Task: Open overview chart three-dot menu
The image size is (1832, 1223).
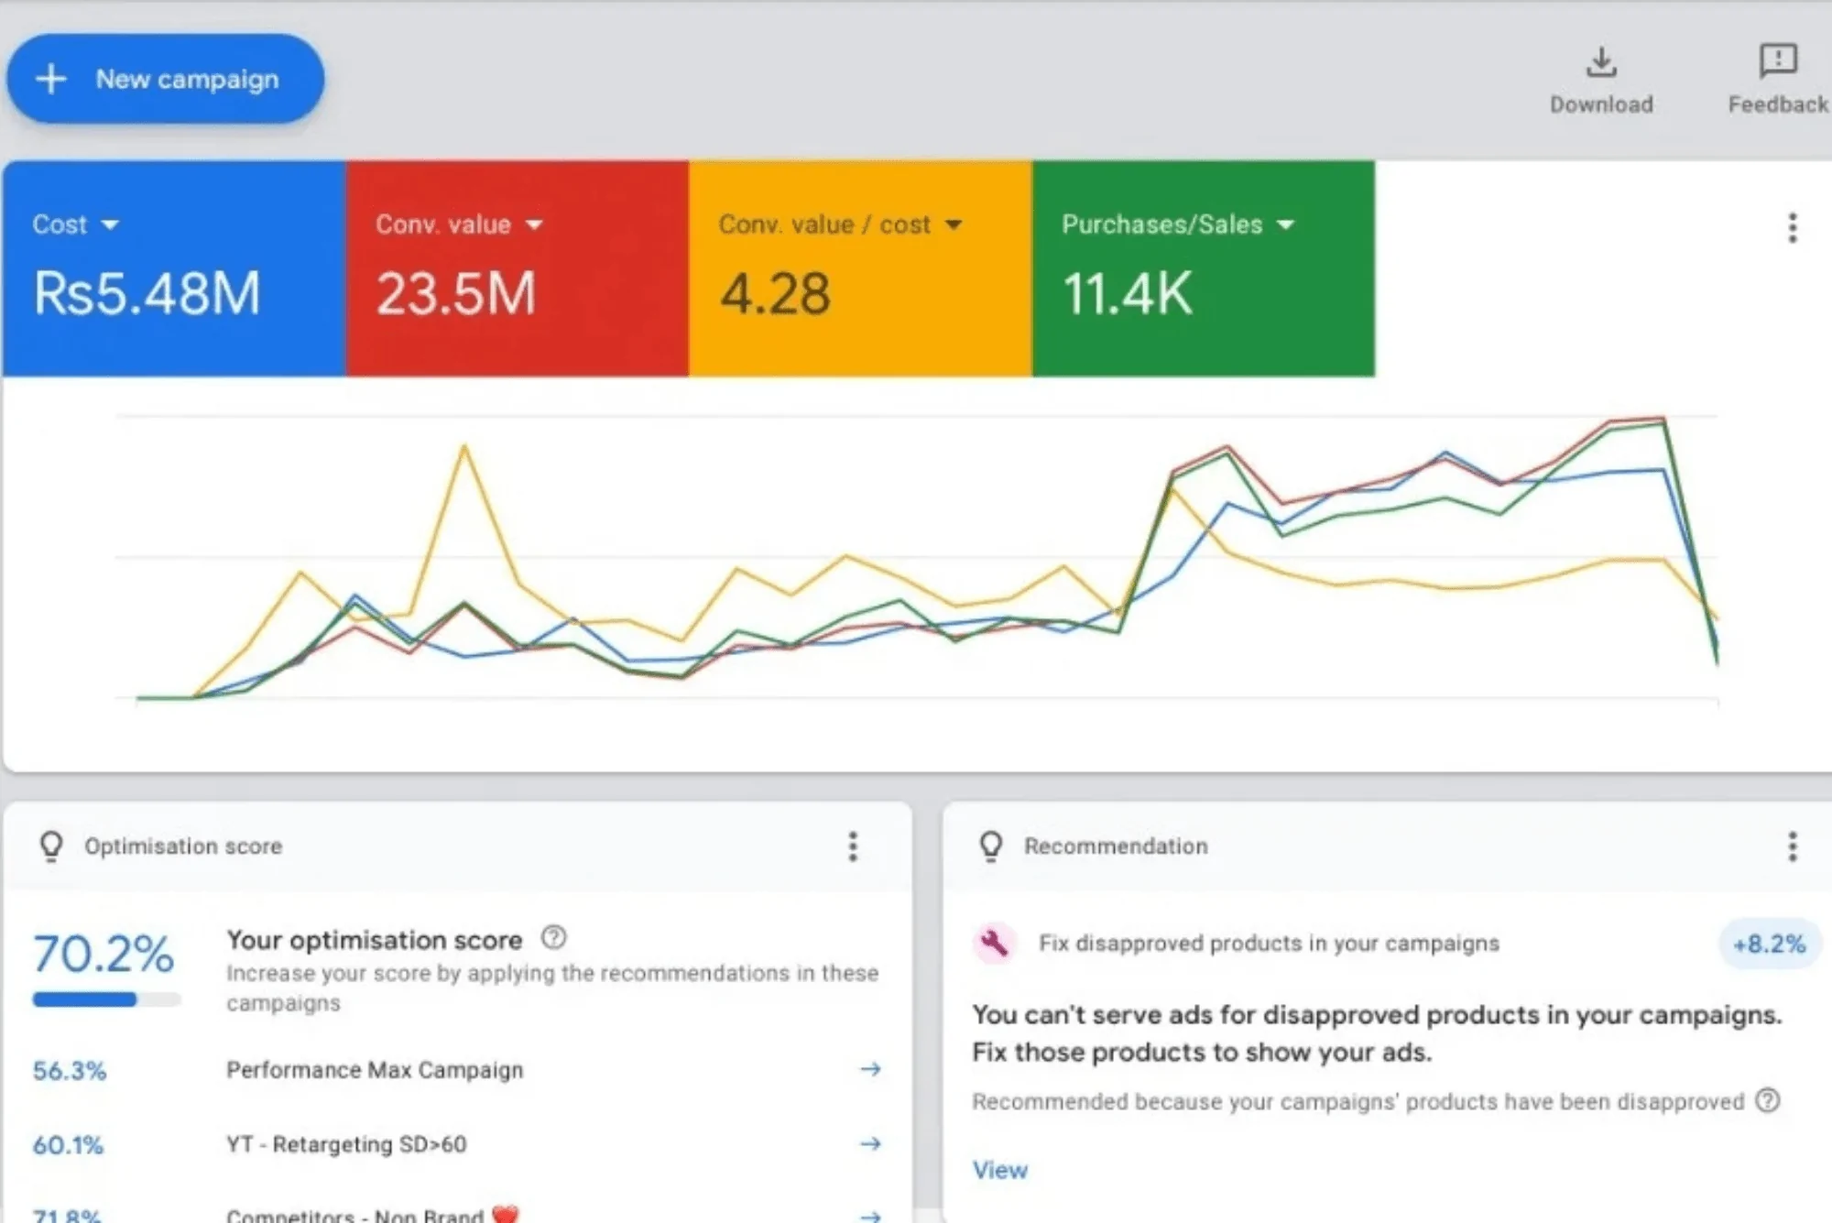Action: point(1792,227)
